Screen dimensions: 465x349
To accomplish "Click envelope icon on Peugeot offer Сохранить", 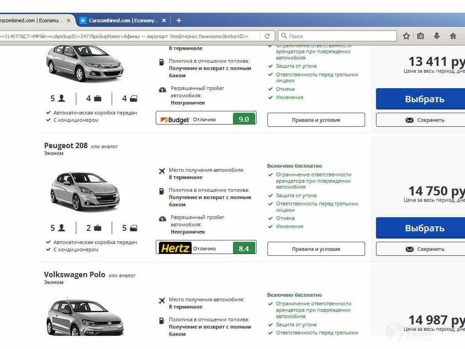I will (410, 249).
